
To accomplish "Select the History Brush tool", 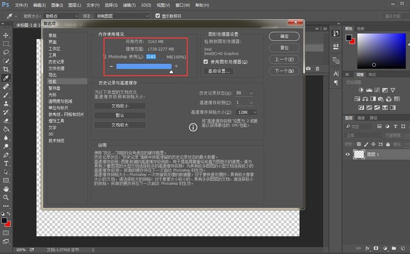I will click(x=6, y=112).
